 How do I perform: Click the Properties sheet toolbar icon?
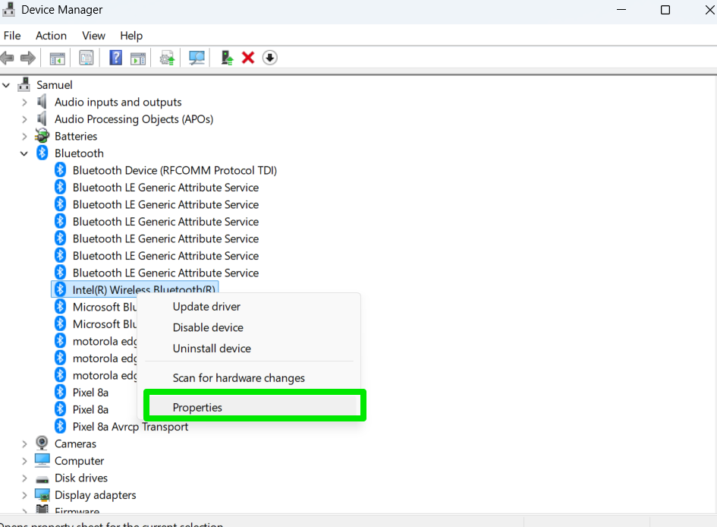pyautogui.click(x=86, y=58)
